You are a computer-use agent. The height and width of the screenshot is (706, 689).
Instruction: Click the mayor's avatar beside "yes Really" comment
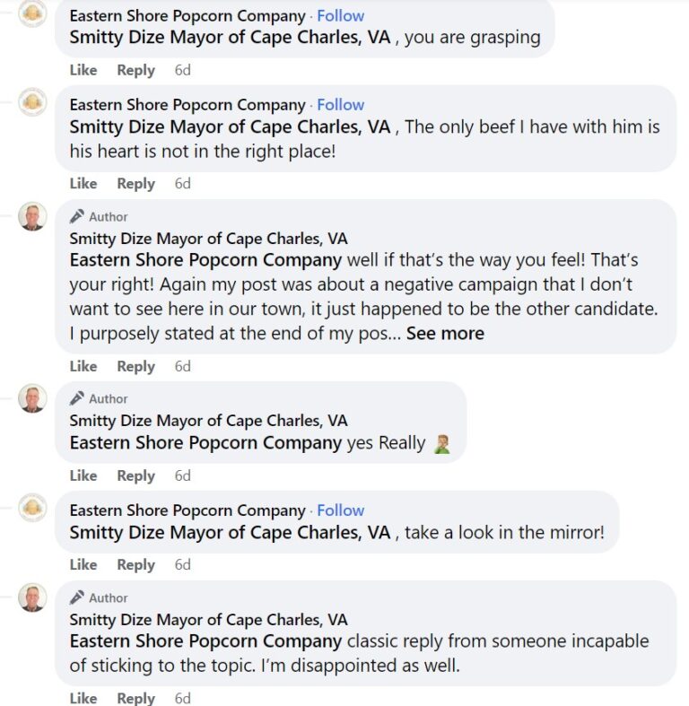[x=33, y=398]
